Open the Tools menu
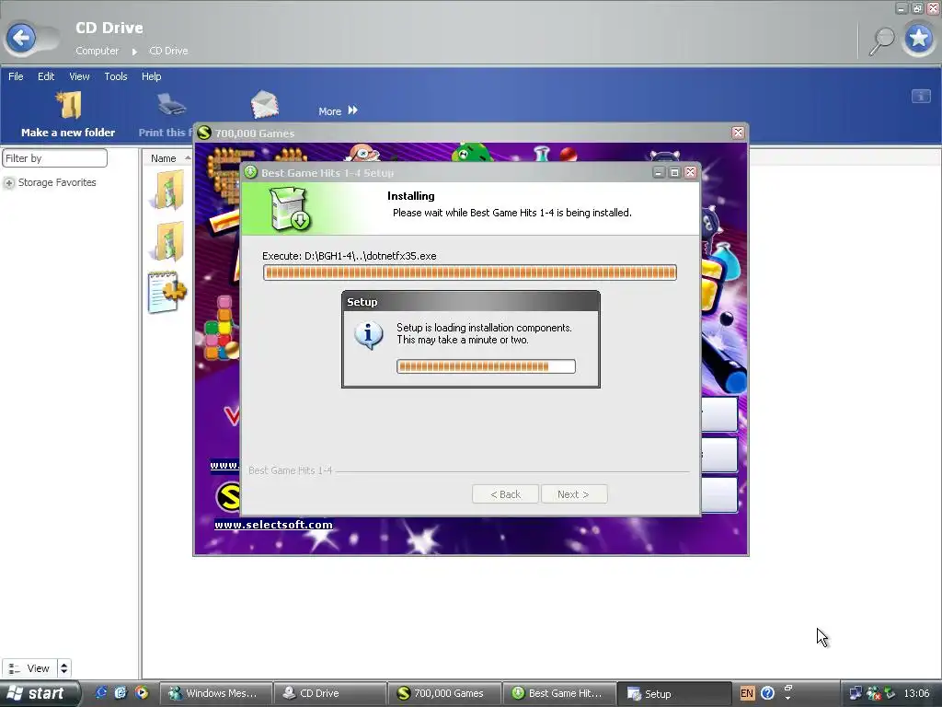Image resolution: width=942 pixels, height=707 pixels. click(115, 76)
